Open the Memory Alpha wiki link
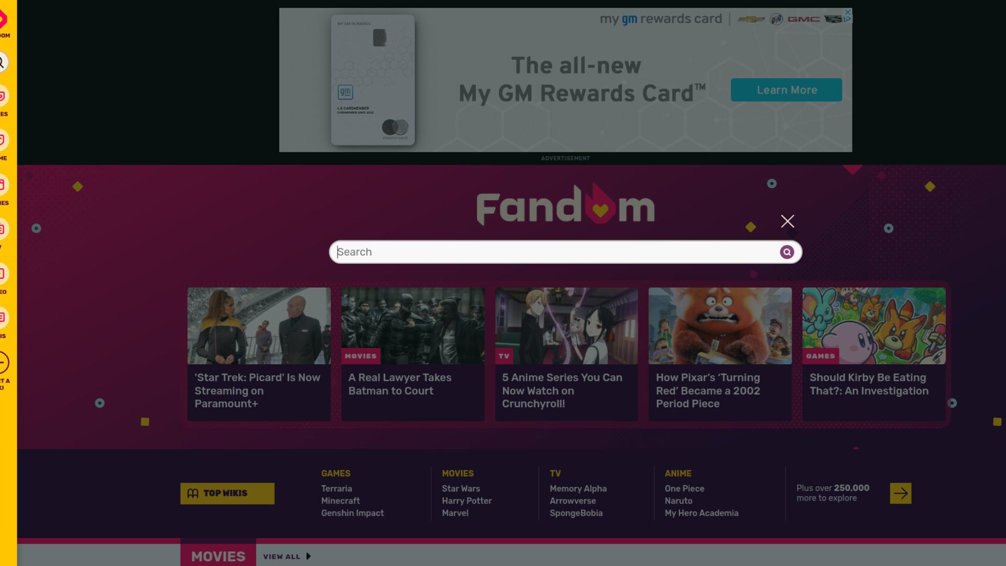 pyautogui.click(x=578, y=488)
